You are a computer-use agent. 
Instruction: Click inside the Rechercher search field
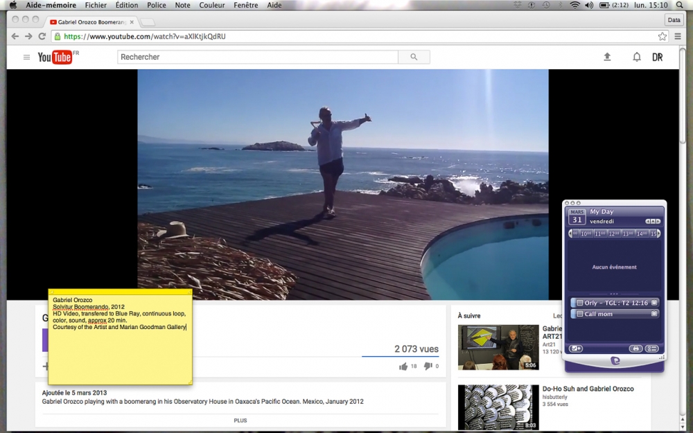point(256,58)
